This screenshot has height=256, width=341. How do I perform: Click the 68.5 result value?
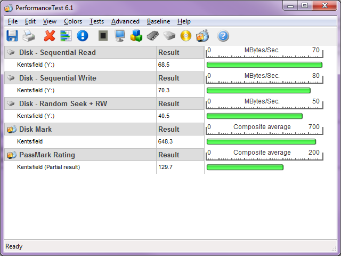tap(164, 65)
